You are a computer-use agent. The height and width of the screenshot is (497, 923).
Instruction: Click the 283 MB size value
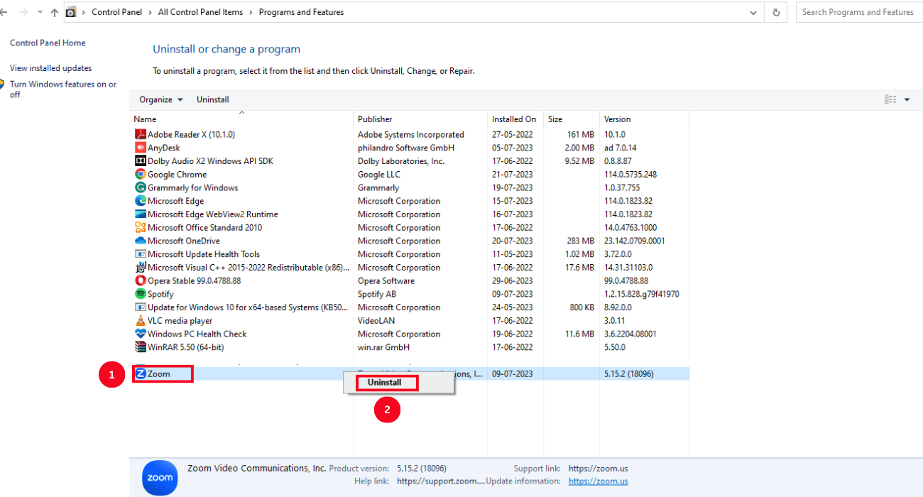point(580,241)
